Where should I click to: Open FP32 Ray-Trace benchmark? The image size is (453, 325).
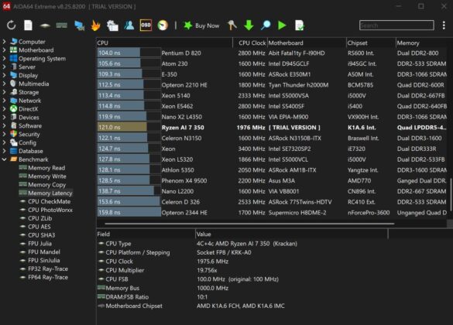click(48, 269)
